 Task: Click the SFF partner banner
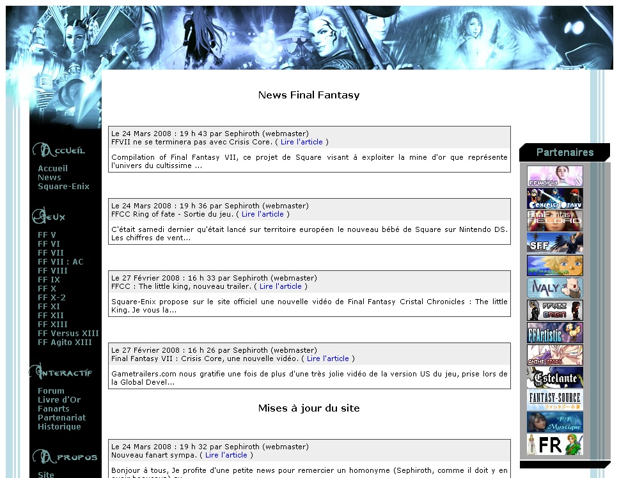coord(554,243)
